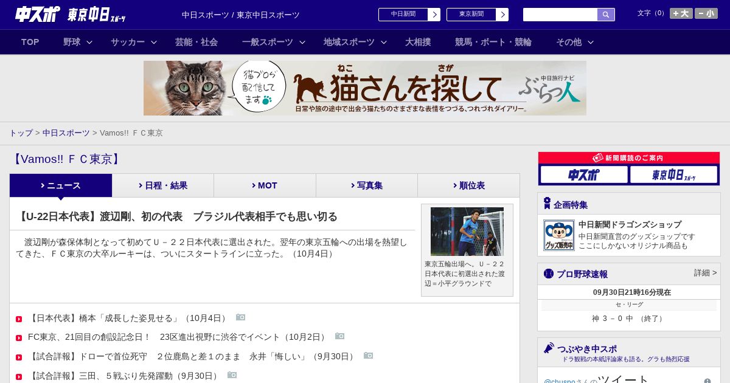The image size is (730, 383).
Task: Click red bullet icon of ドローで首位死守 article
Action: point(19,357)
